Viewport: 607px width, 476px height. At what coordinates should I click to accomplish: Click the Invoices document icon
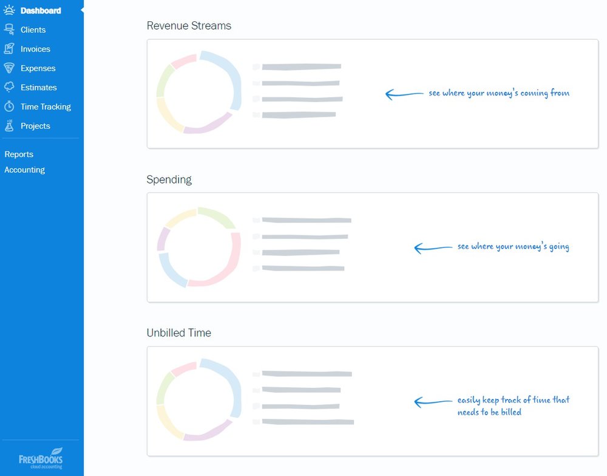(x=9, y=49)
